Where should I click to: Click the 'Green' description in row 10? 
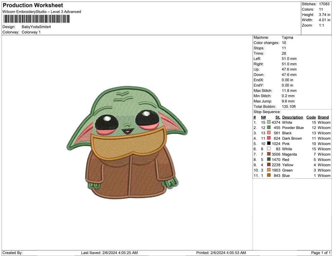click(x=287, y=170)
